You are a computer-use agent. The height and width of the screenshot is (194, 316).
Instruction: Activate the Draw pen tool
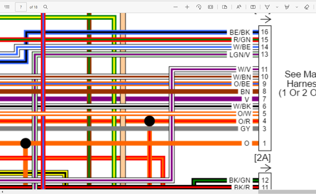[x=267, y=7]
